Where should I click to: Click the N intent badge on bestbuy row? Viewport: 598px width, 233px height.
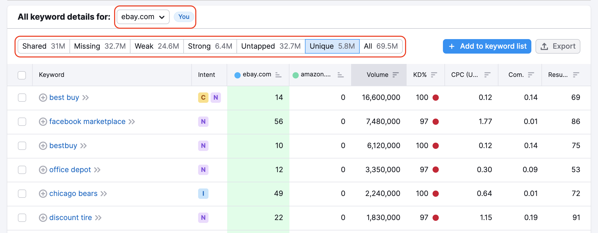(x=203, y=145)
